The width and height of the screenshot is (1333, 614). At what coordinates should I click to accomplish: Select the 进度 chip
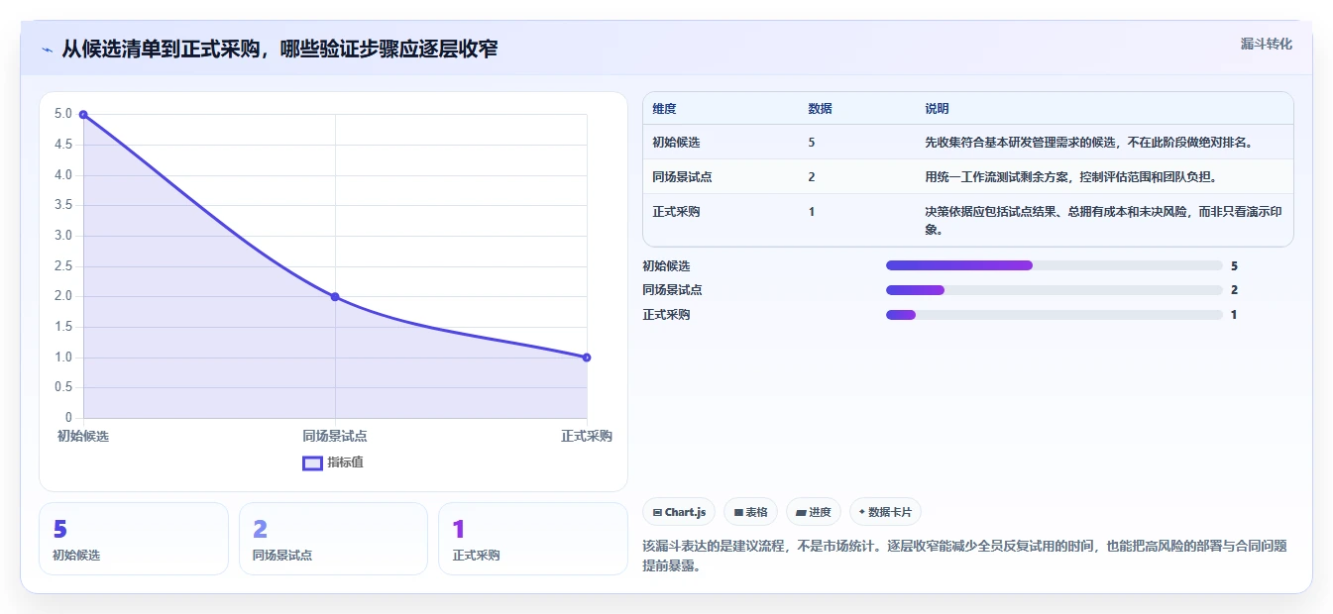[x=814, y=512]
